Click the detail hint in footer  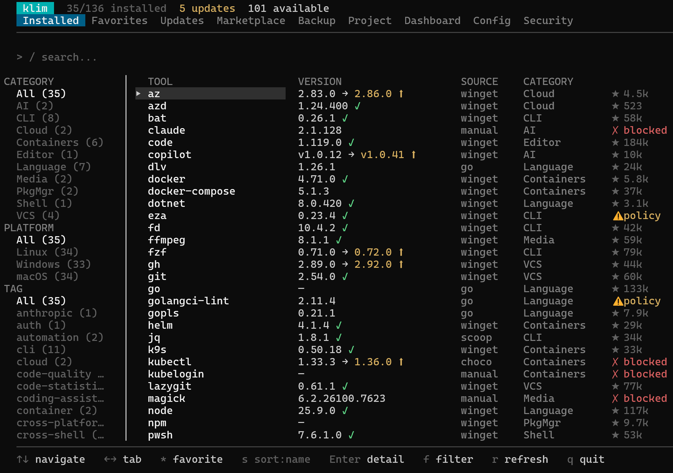(x=367, y=459)
